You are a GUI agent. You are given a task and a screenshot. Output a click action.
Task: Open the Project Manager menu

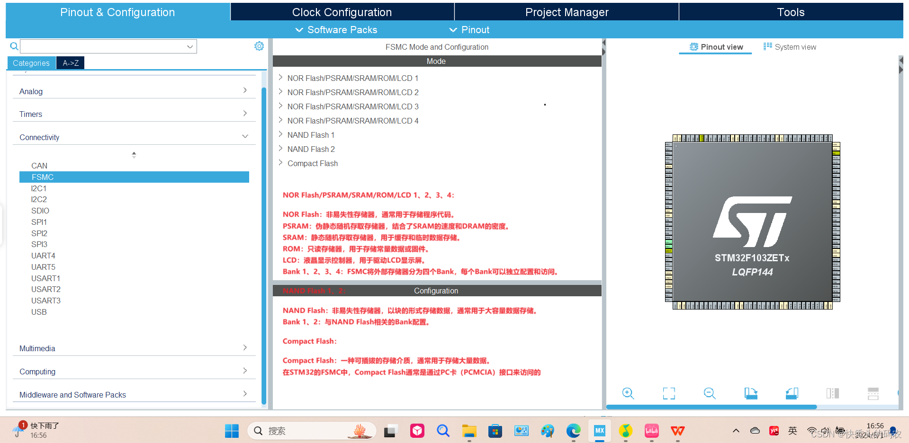click(x=567, y=12)
